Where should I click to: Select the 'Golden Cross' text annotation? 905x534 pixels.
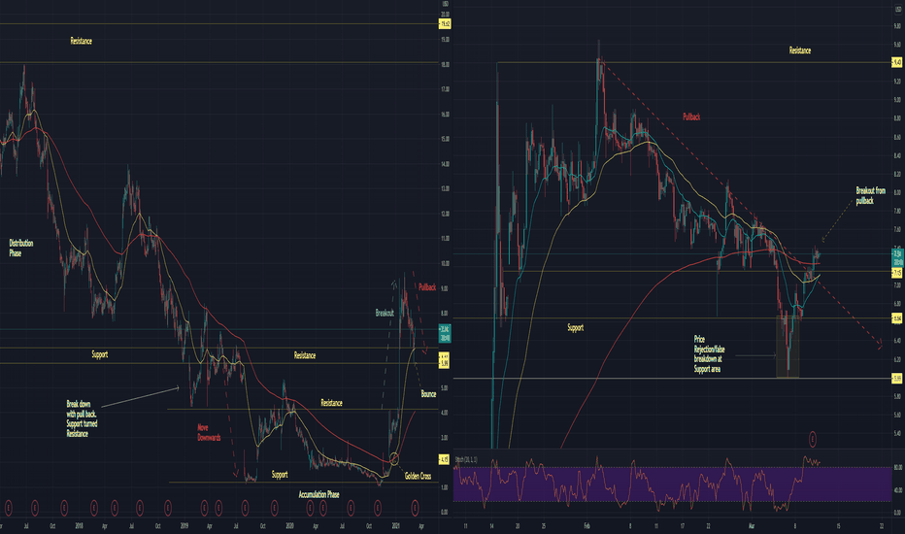click(x=418, y=476)
